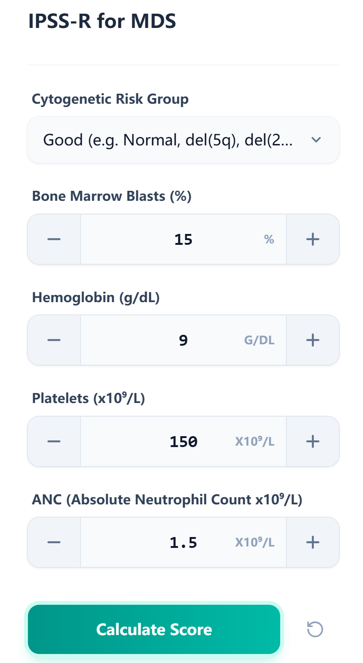Click the G/DL unit label beside hemoglobin
The width and height of the screenshot is (363, 663).
[x=259, y=340]
